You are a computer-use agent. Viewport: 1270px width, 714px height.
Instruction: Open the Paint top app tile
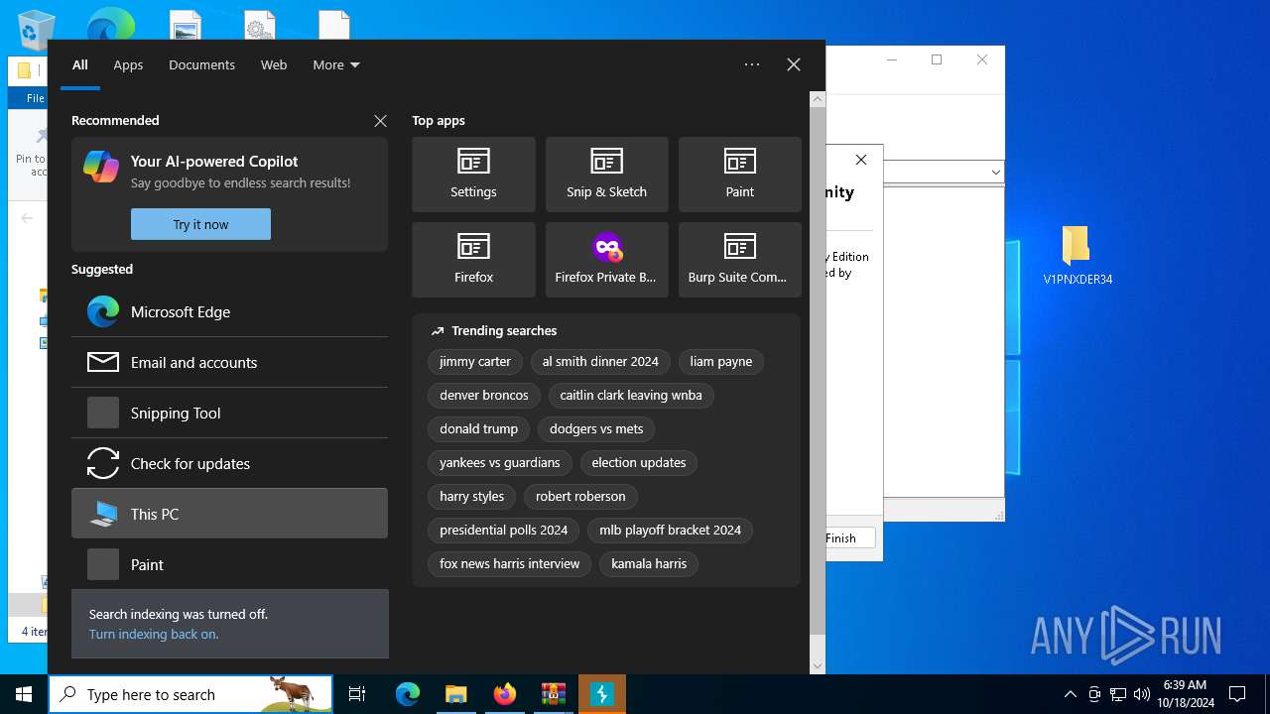tap(739, 175)
